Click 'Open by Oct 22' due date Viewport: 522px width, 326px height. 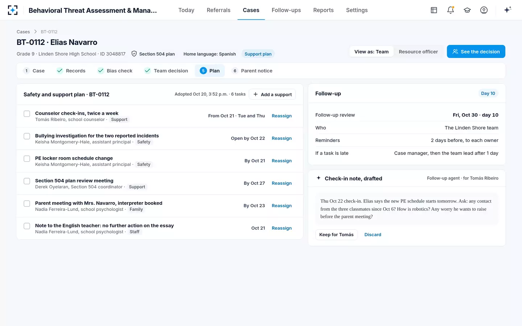pos(248,138)
